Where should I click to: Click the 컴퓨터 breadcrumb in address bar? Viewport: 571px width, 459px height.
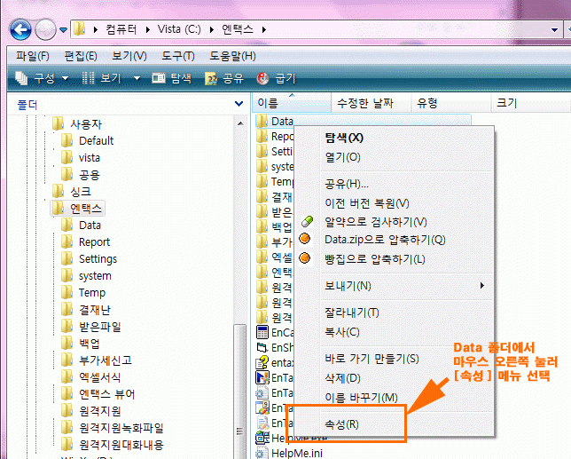[x=121, y=29]
